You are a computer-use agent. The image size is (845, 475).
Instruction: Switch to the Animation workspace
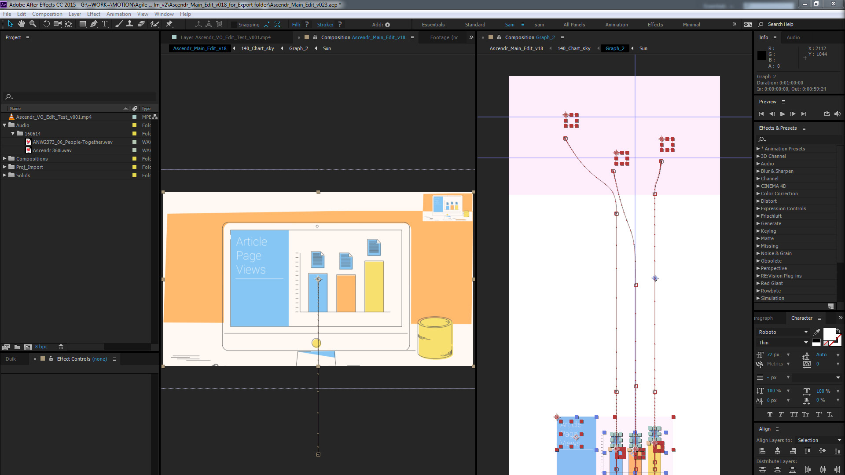click(x=616, y=25)
